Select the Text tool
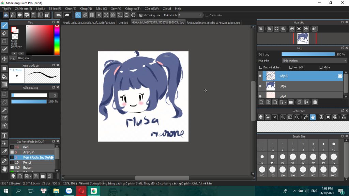The width and height of the screenshot is (349, 196). click(4, 135)
